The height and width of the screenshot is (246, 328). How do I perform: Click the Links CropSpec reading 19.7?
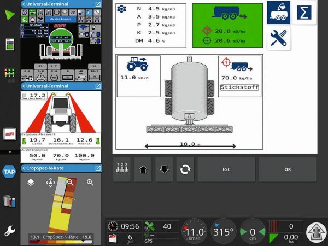click(37, 141)
